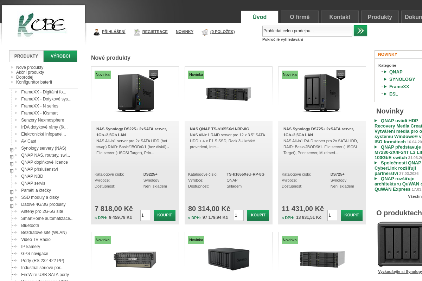Open second-row QNAP rack product image
Image resolution: width=422 pixels, height=281 pixels.
coord(135,260)
